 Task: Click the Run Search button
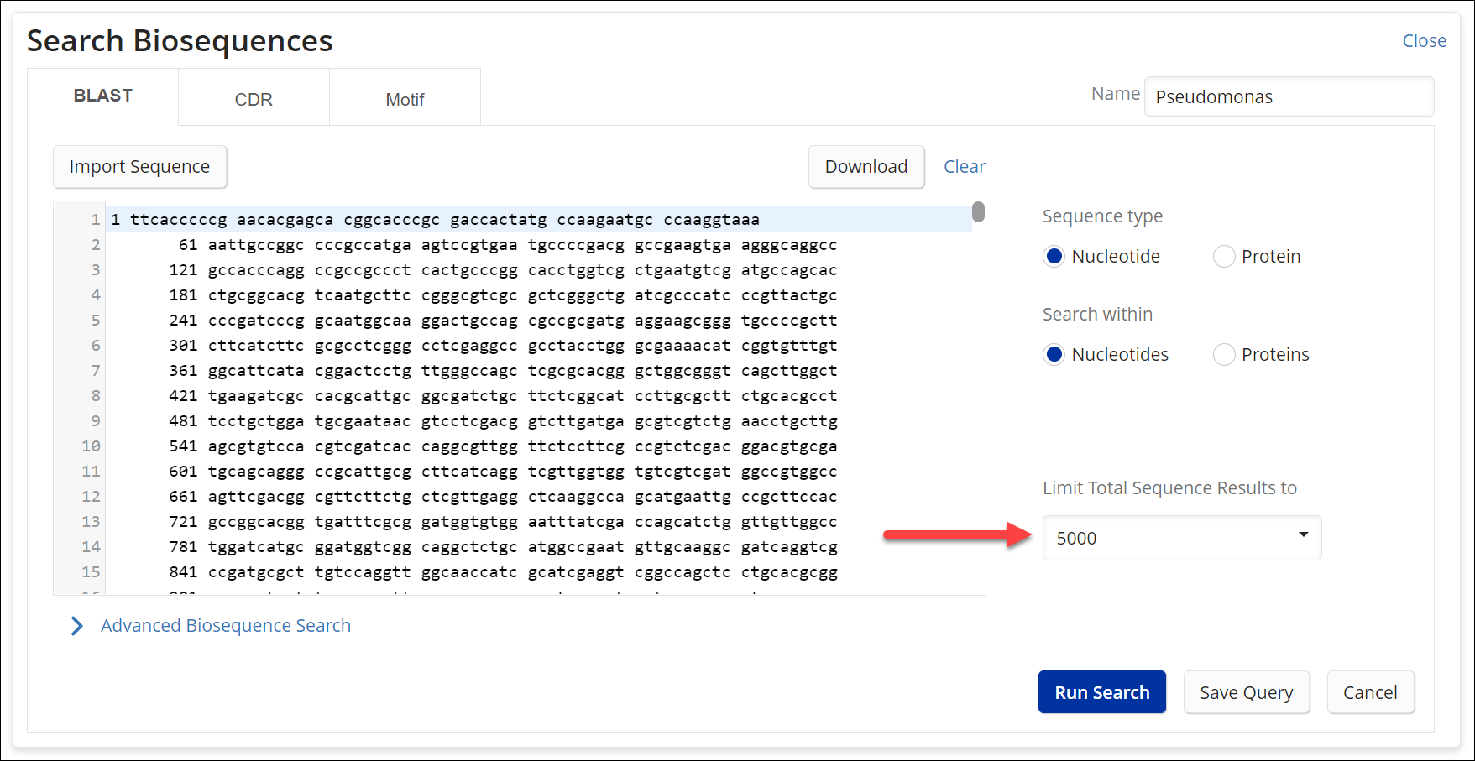[x=1102, y=692]
